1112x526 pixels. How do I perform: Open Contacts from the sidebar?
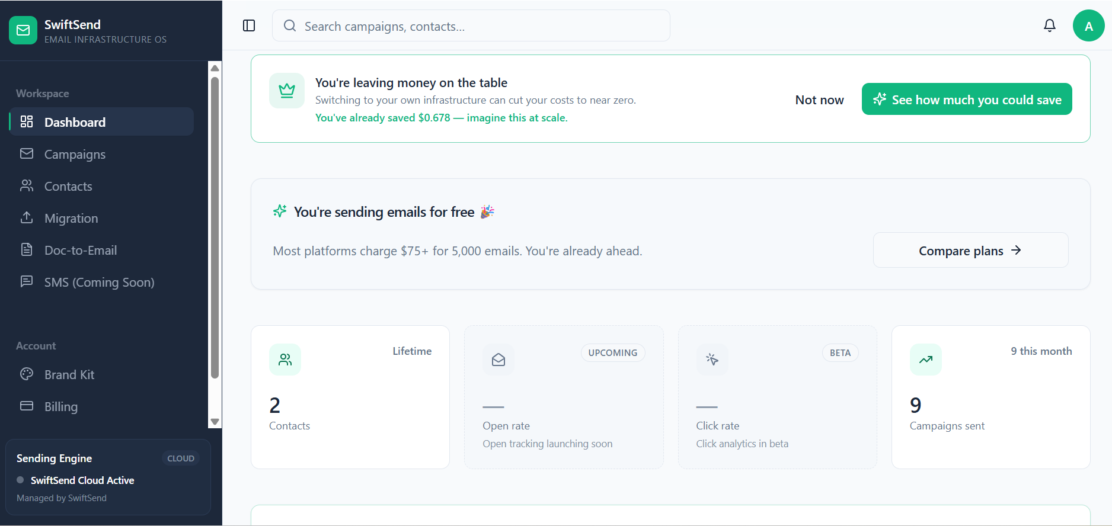[101, 186]
